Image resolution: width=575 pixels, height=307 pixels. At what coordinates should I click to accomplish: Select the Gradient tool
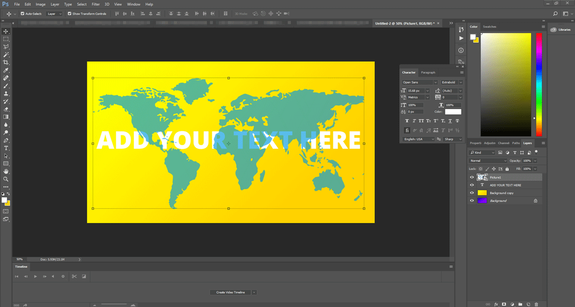pyautogui.click(x=6, y=117)
